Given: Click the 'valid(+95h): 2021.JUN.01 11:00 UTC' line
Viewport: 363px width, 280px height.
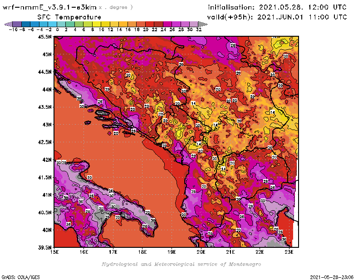Looking at the screenshot, I should click(277, 17).
